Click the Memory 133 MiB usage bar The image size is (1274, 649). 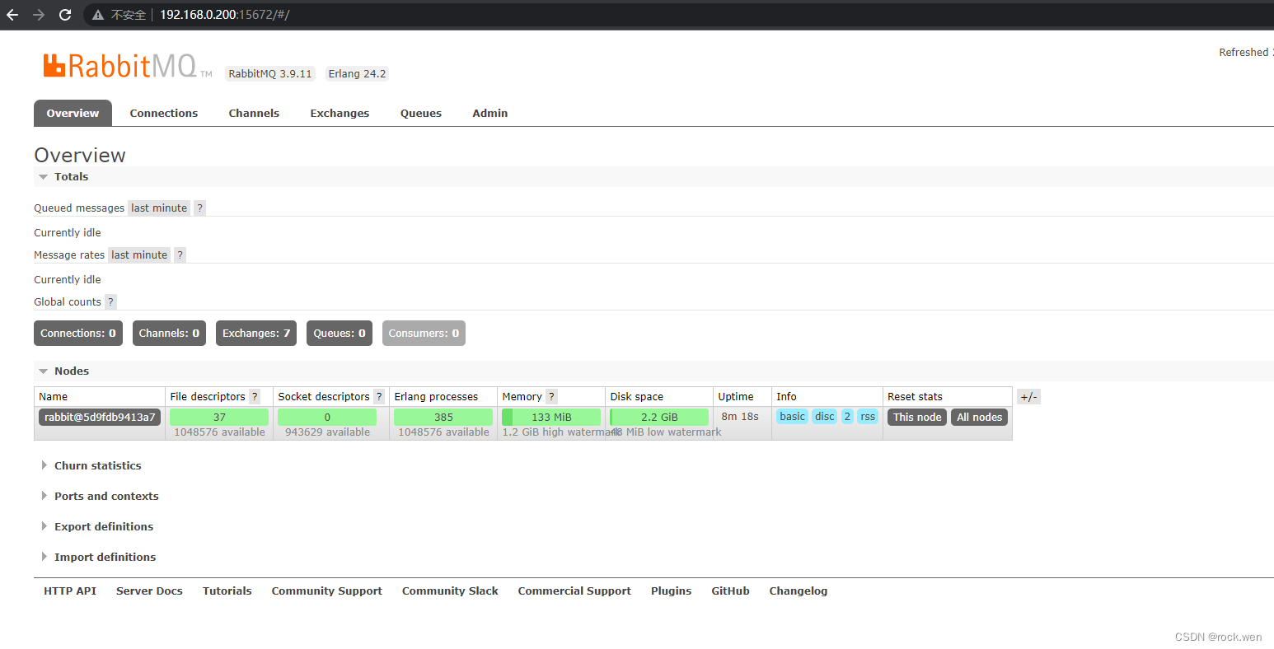click(551, 418)
